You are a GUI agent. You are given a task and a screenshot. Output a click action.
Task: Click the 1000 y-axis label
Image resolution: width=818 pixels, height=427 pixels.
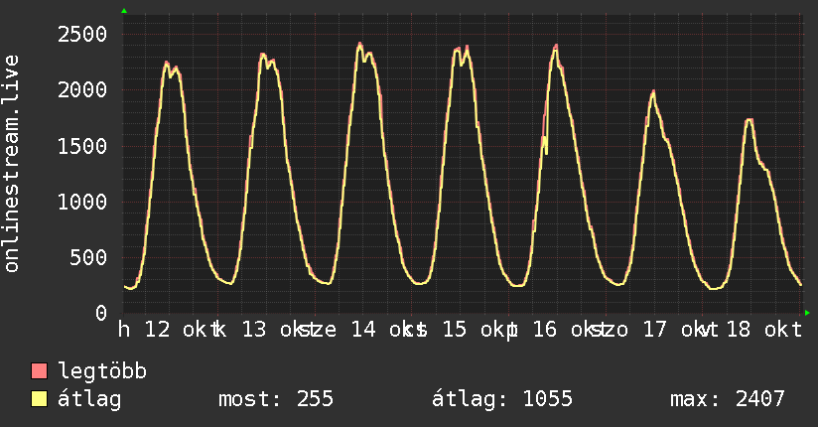(82, 202)
